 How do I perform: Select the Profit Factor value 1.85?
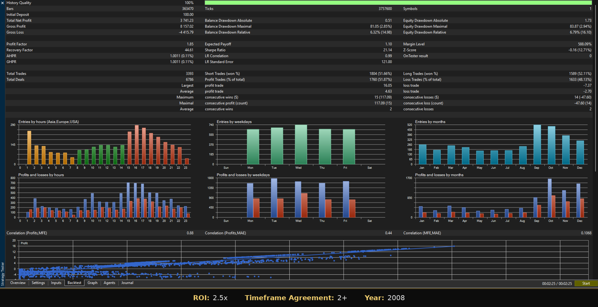coord(190,44)
